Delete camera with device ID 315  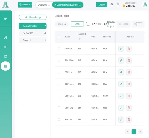[129, 84]
